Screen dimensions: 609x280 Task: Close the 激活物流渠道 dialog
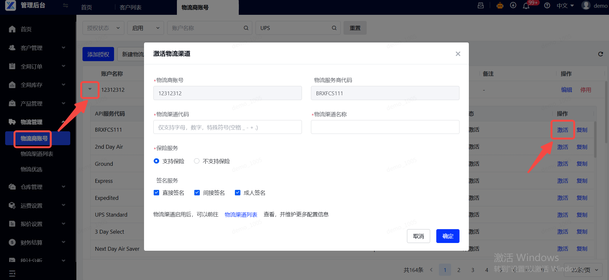(x=458, y=54)
